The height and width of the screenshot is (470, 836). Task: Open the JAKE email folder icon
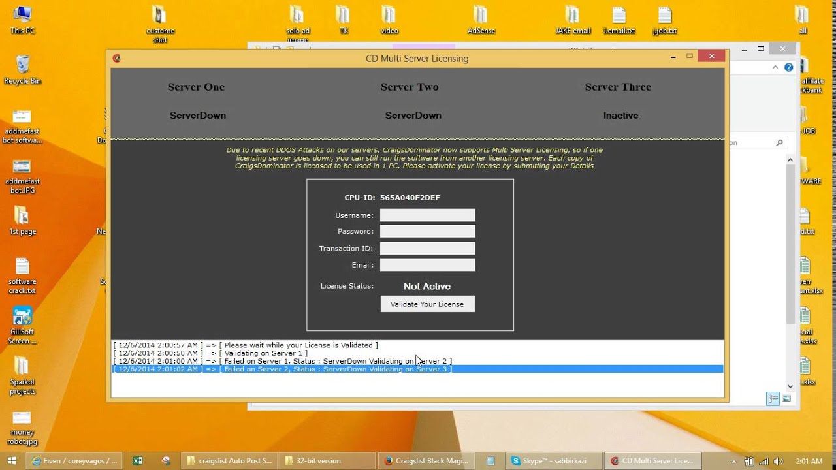[x=573, y=20]
